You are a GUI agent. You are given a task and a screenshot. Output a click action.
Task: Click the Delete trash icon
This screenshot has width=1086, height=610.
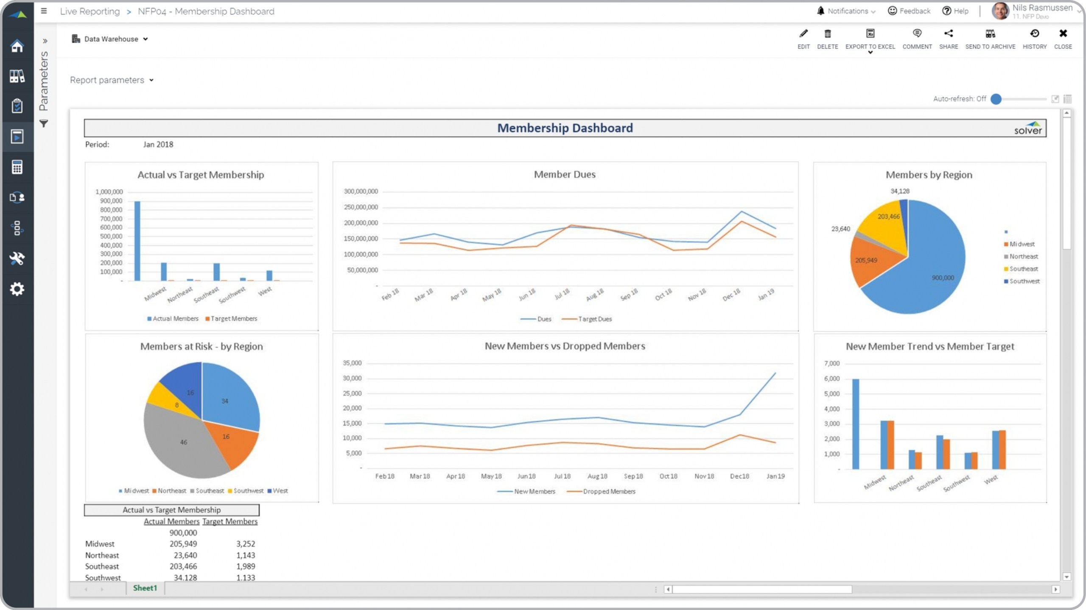[x=827, y=34]
